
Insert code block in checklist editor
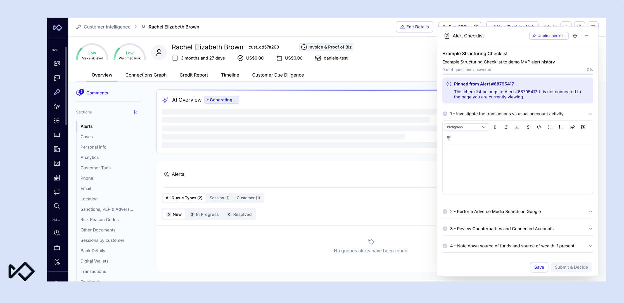(539, 127)
